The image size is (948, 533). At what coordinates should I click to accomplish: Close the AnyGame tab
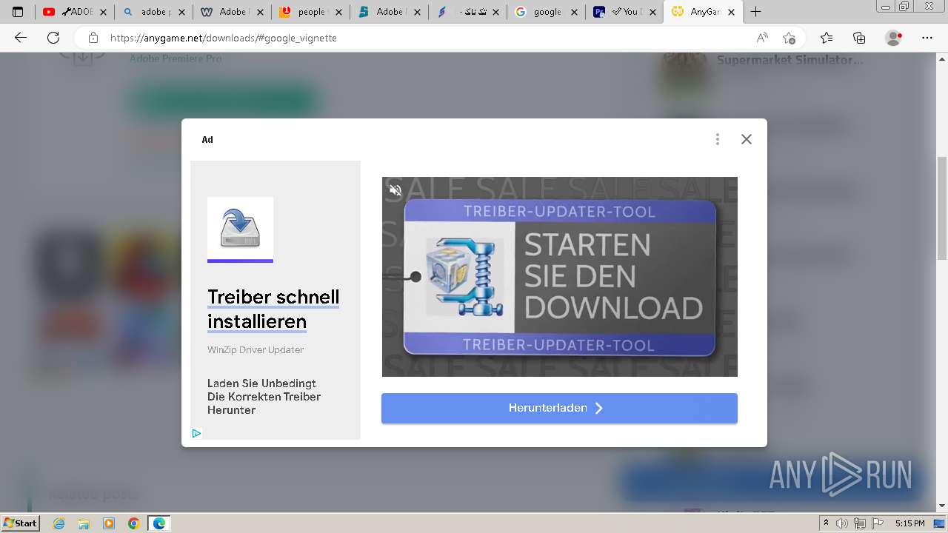[x=730, y=12]
